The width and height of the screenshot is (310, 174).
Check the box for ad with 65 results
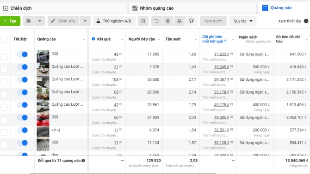pos(4,95)
